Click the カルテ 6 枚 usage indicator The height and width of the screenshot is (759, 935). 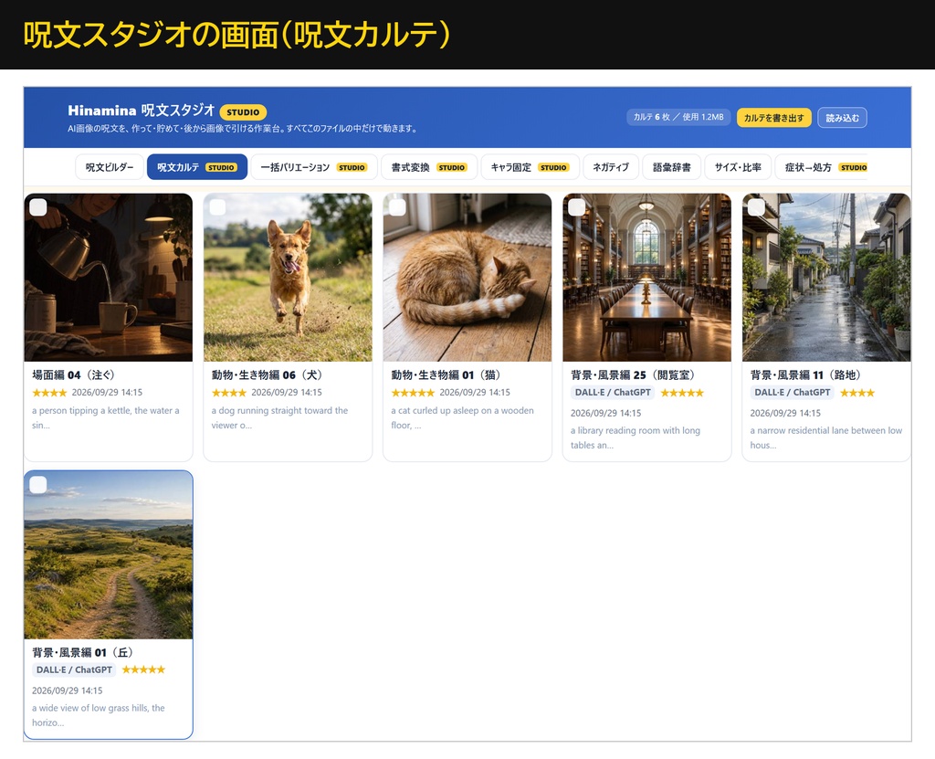(678, 117)
